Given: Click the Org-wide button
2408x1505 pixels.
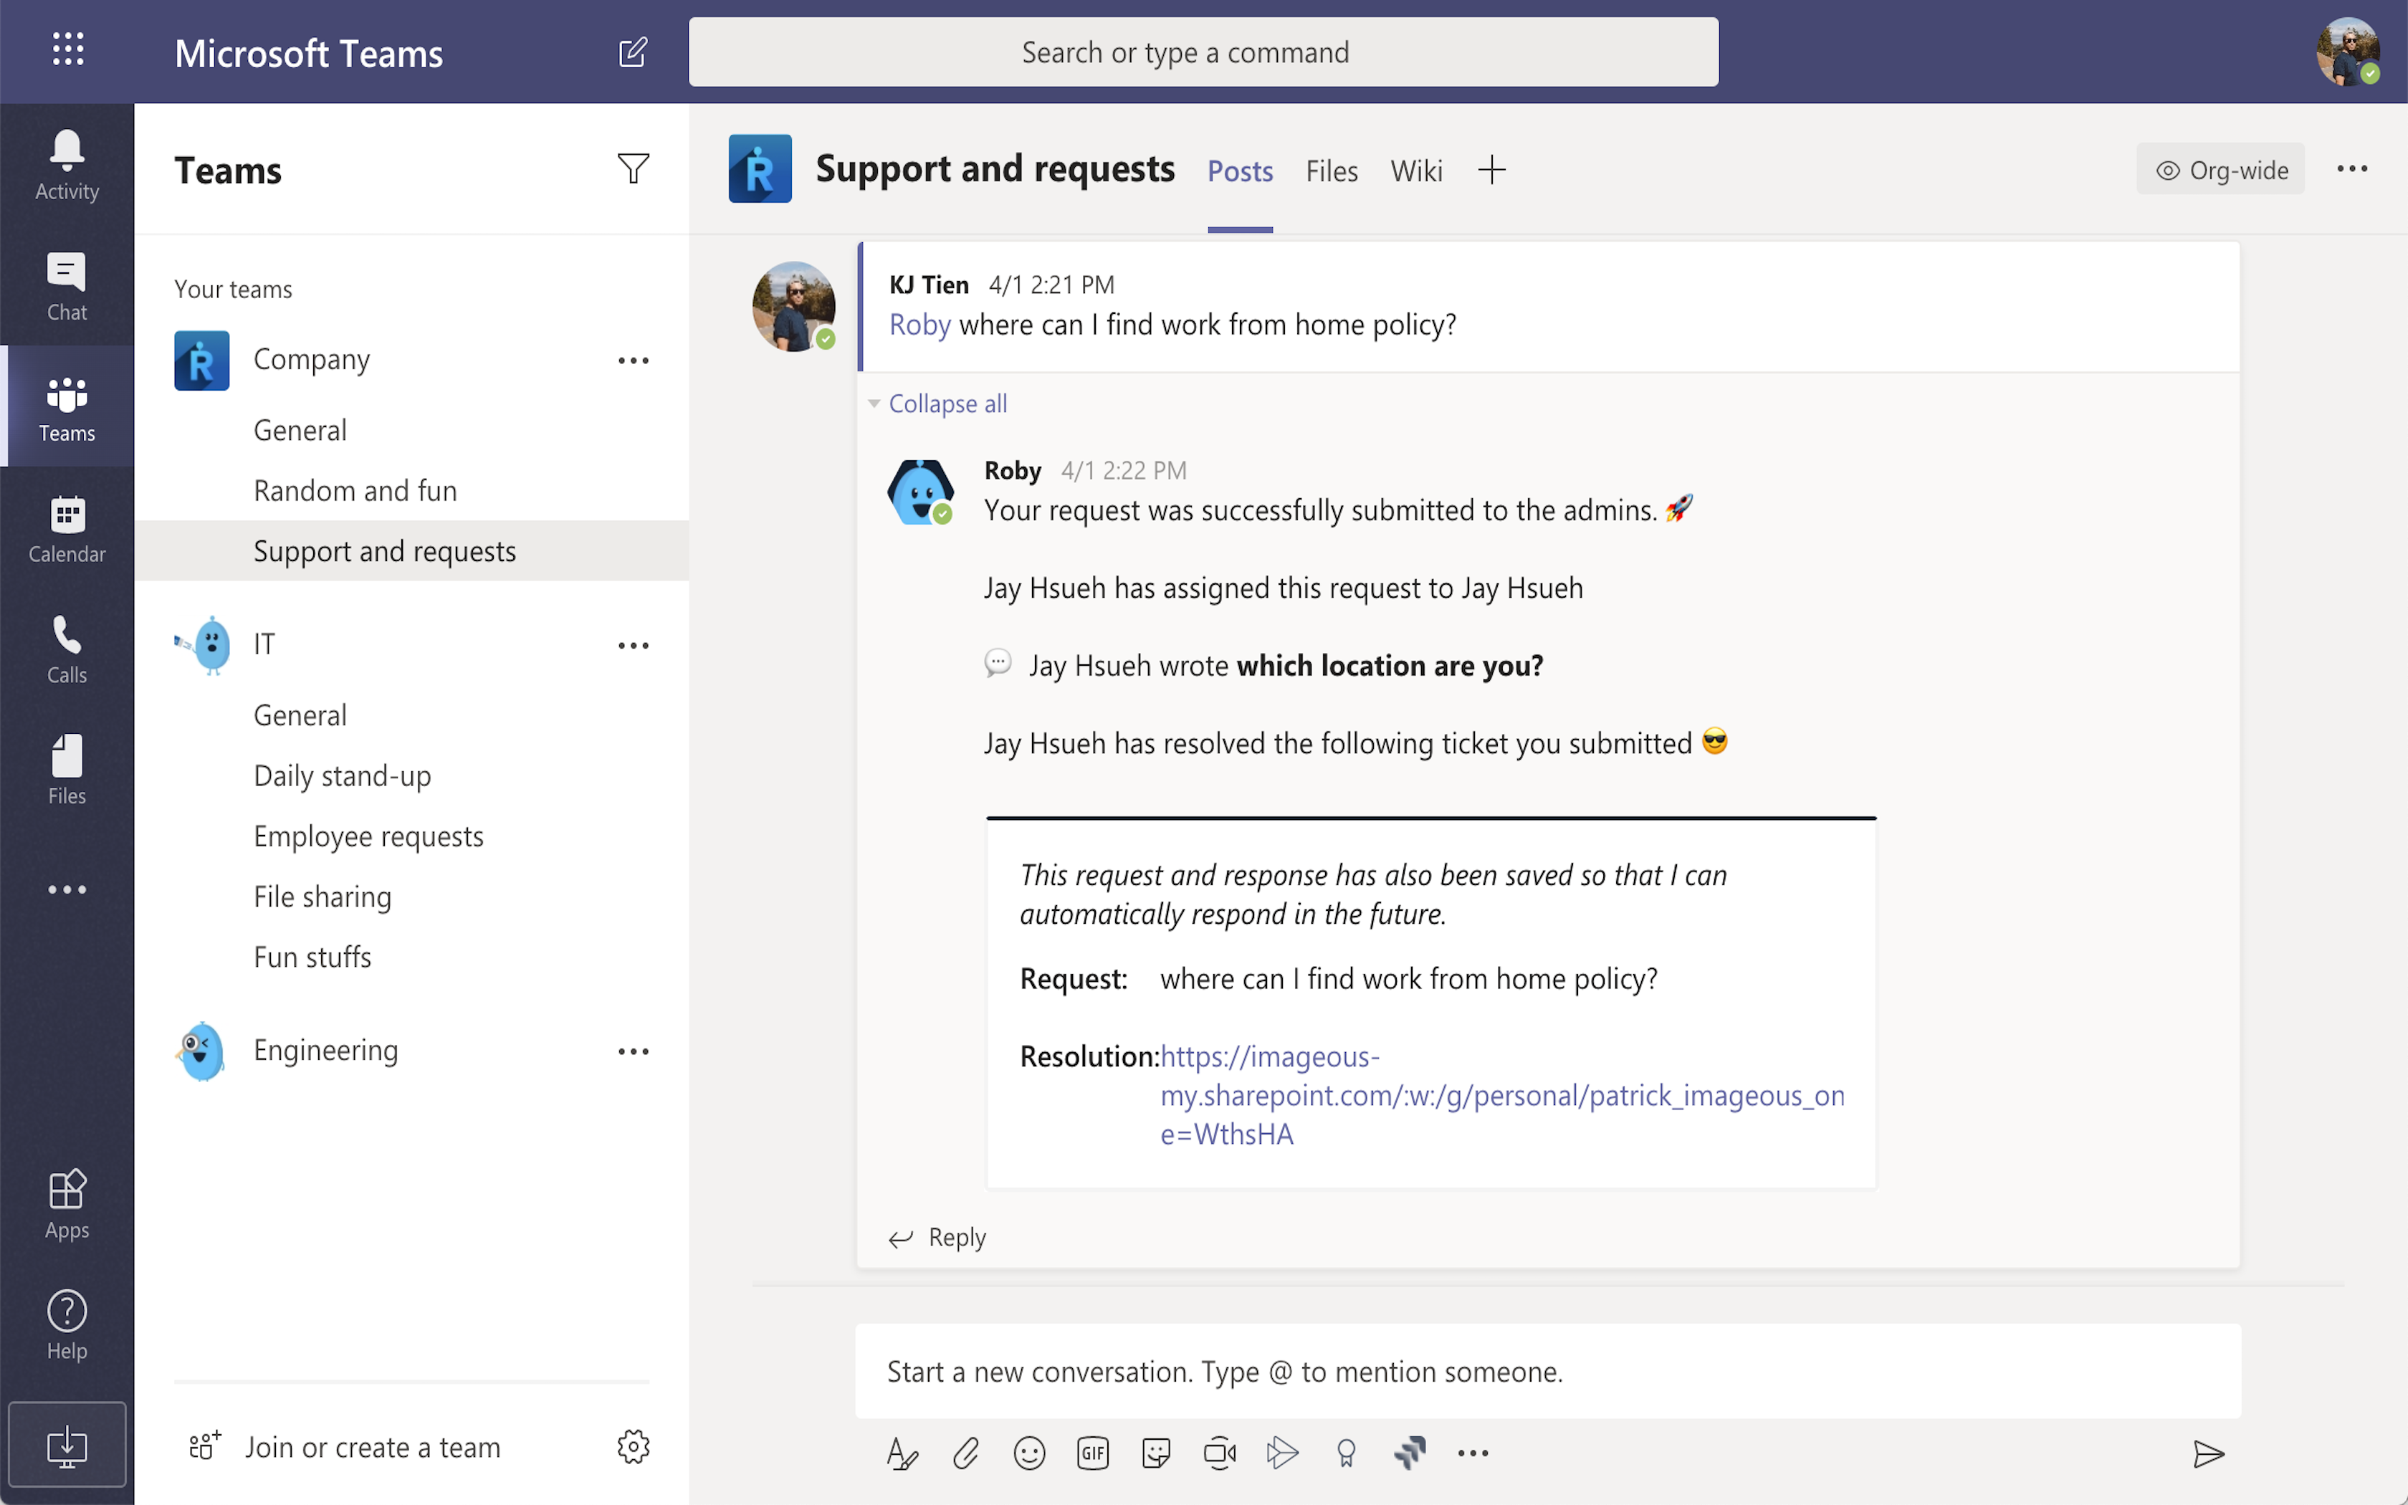Looking at the screenshot, I should (2220, 169).
